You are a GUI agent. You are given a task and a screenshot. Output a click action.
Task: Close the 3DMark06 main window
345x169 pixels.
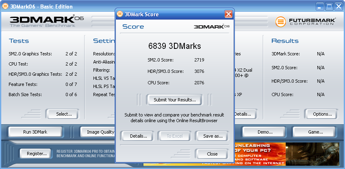(x=338, y=7)
